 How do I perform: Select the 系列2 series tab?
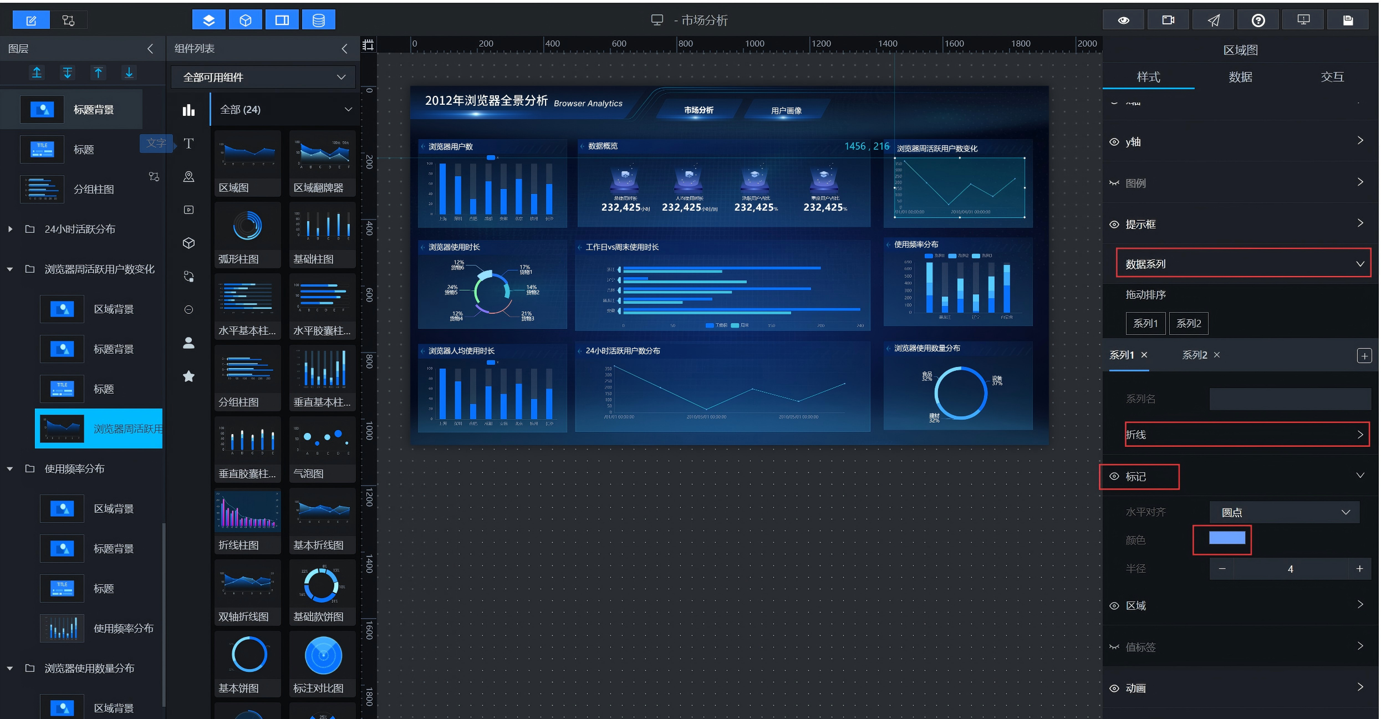1194,355
